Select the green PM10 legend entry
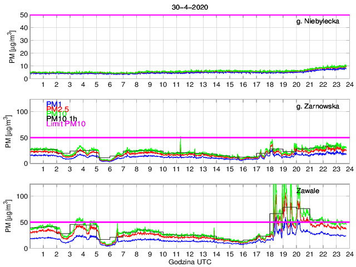Screen dimensions: 356x267 pos(56,113)
